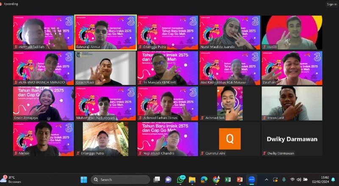Click the taskbar Search box
The height and width of the screenshot is (186, 339).
click(120, 180)
